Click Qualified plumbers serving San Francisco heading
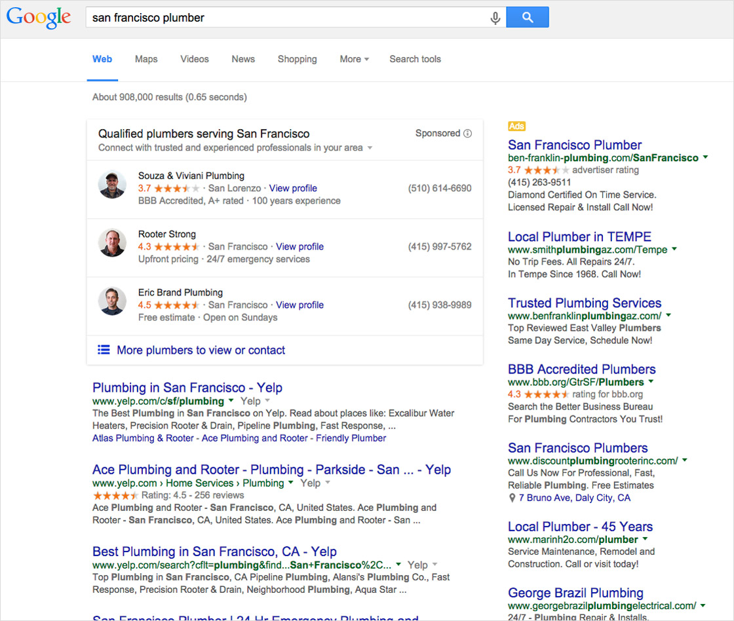 pos(204,134)
